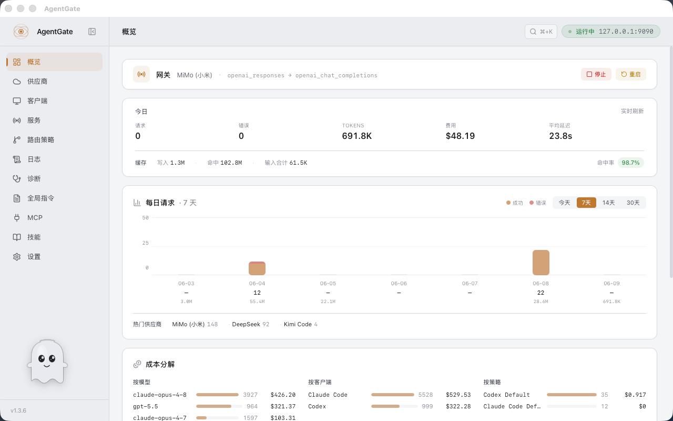Click the coins icon beside 成本分解
The image size is (673, 421).
pyautogui.click(x=137, y=364)
